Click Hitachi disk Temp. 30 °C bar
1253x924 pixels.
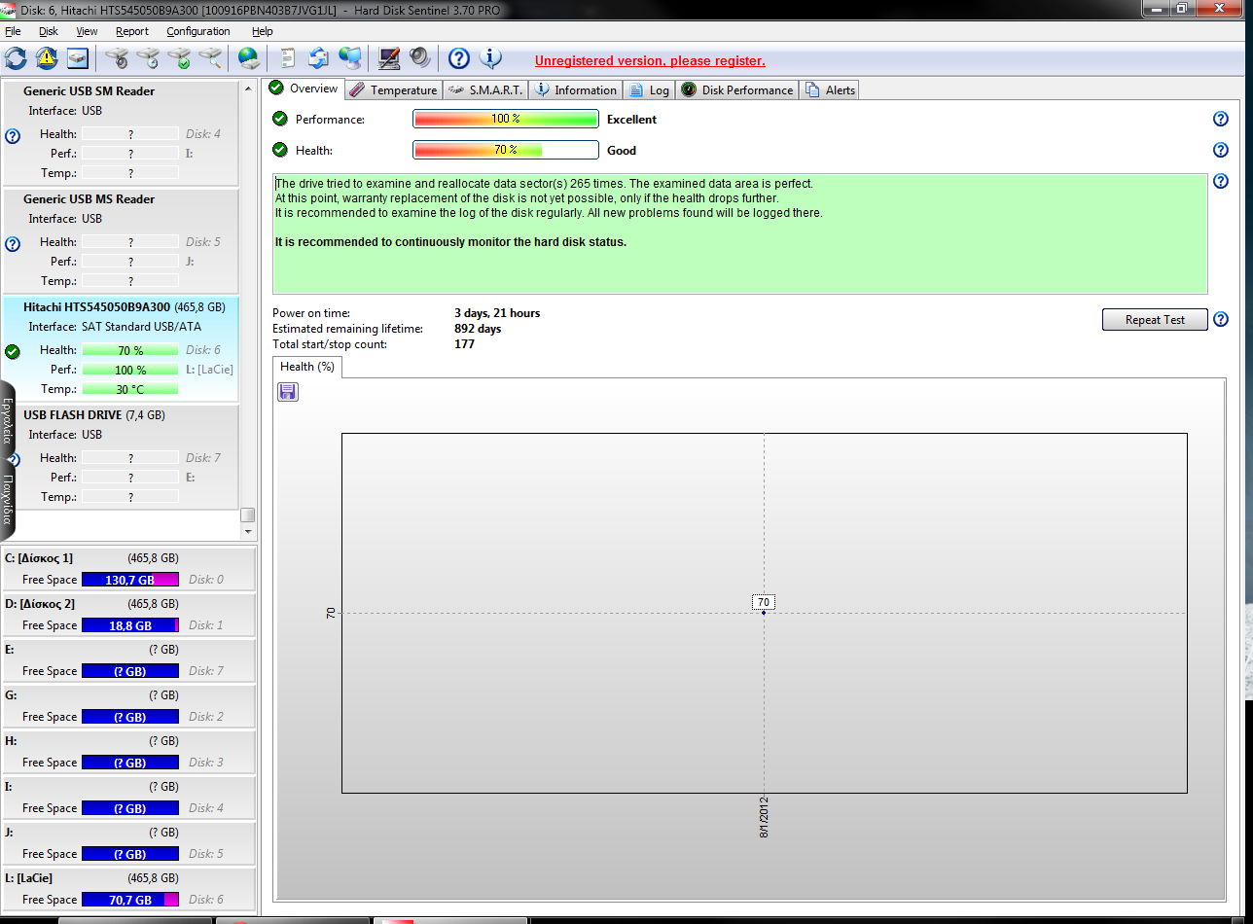tap(130, 389)
